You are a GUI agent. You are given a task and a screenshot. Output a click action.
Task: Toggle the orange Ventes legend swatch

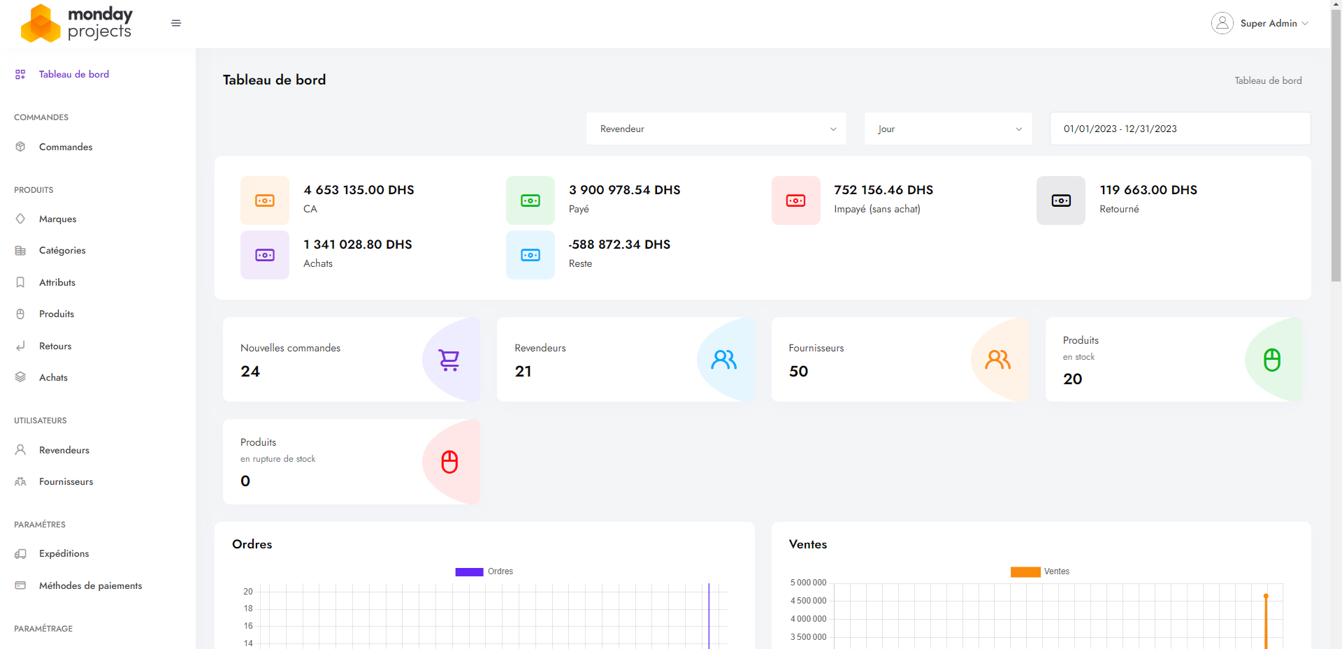[1025, 571]
